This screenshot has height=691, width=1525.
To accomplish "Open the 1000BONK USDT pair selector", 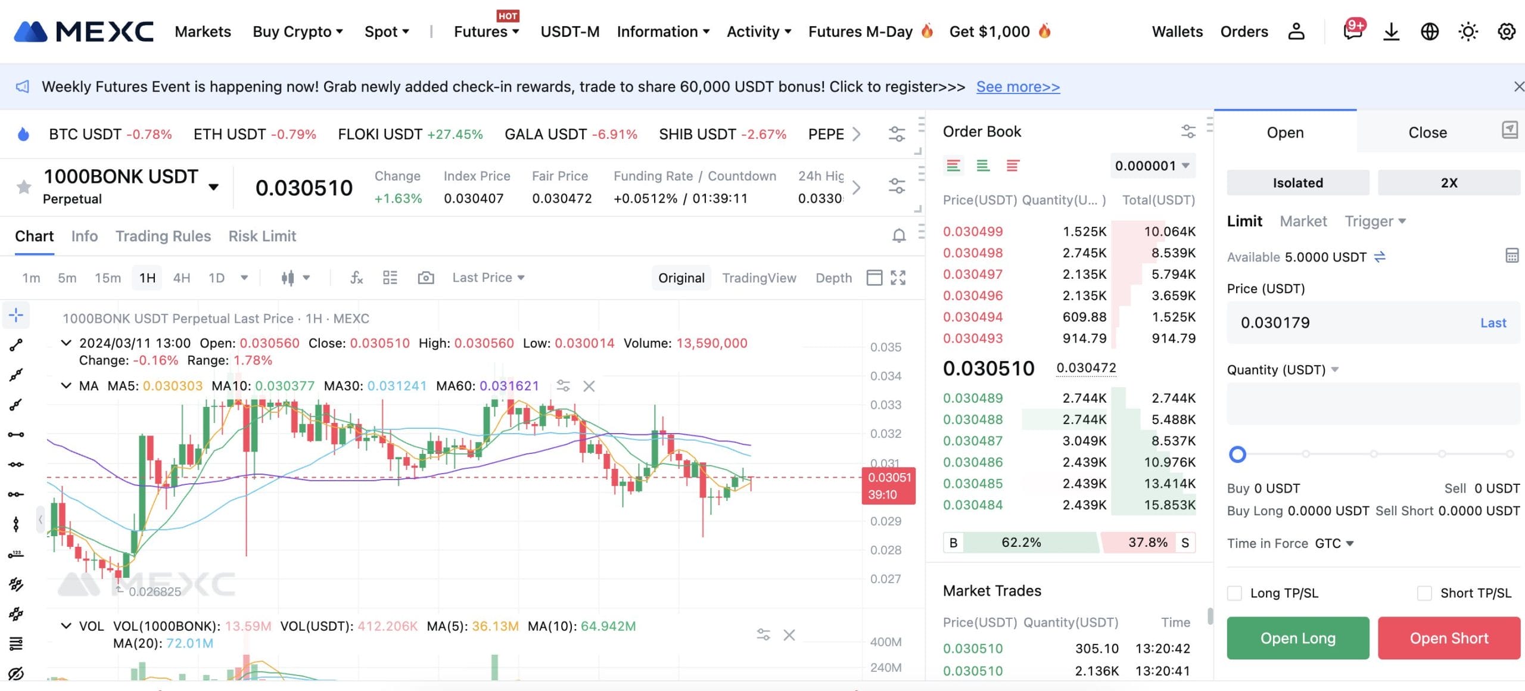I will tap(214, 187).
